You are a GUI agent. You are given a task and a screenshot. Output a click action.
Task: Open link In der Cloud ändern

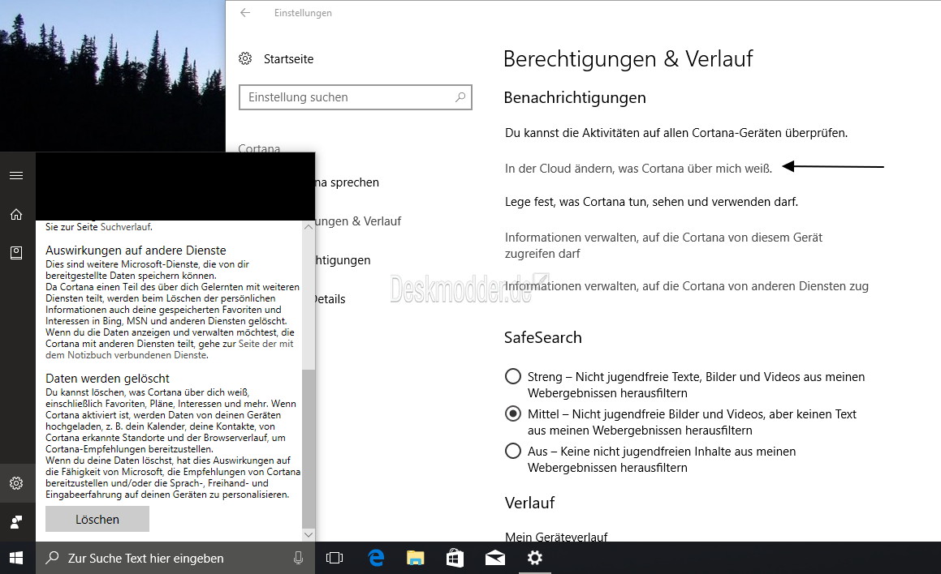point(638,169)
